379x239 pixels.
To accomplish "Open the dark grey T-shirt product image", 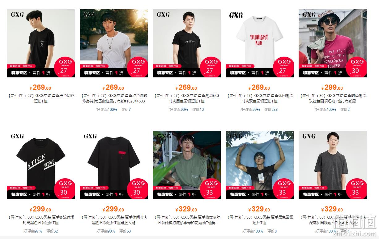I will 333,165.
